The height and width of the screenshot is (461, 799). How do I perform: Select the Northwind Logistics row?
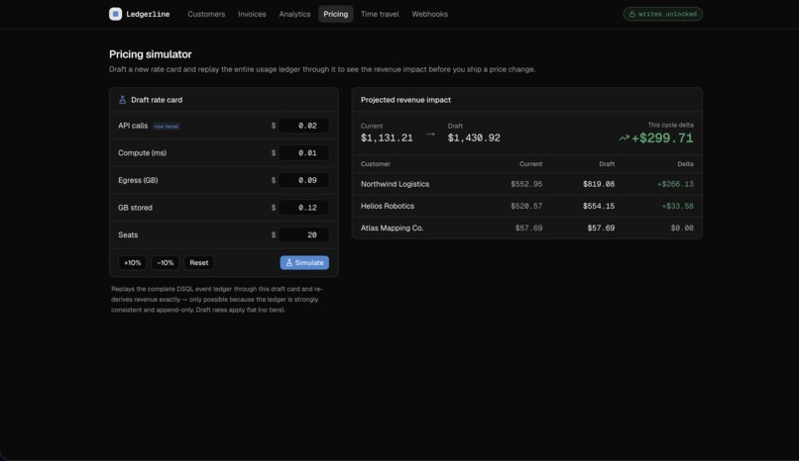(527, 184)
